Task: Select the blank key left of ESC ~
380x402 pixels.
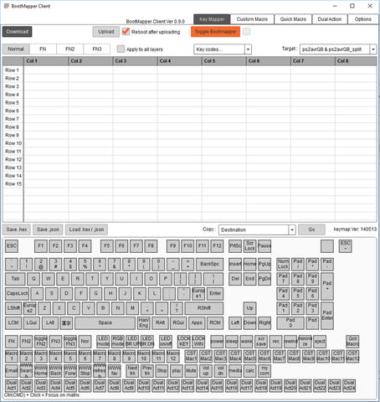Action: click(327, 246)
